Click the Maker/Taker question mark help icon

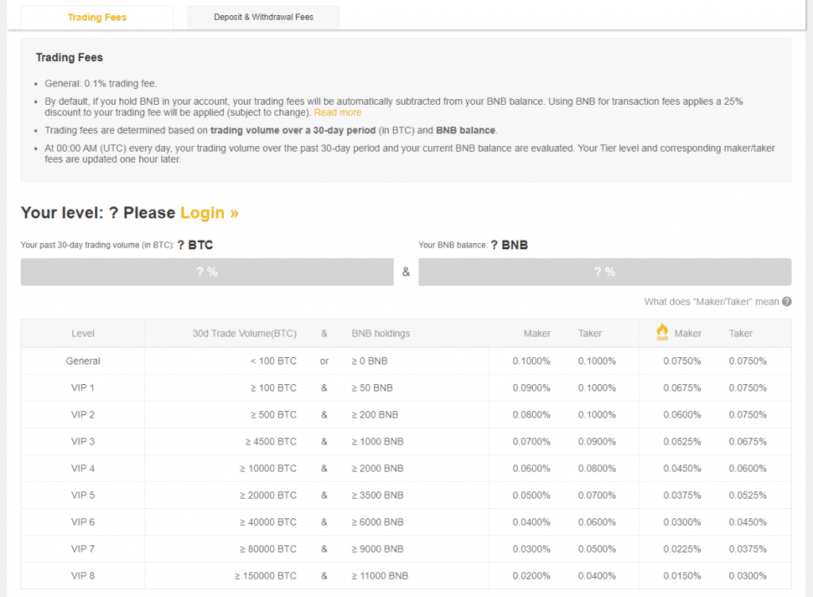pyautogui.click(x=786, y=302)
